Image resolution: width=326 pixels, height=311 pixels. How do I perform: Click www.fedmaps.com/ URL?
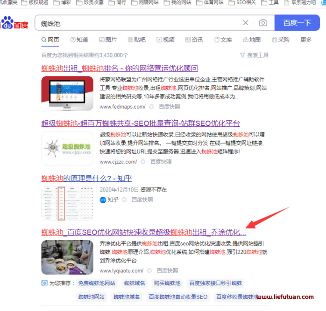pos(123,107)
